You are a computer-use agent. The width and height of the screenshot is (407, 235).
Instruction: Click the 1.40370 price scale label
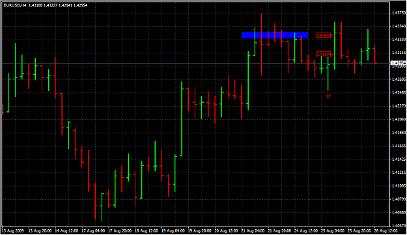coord(399,226)
